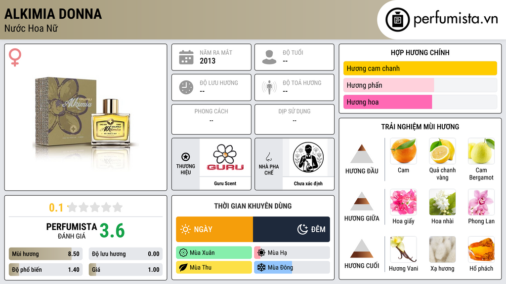The height and width of the screenshot is (284, 506).
Task: Click the Trải nghiệm mùi hương heading
Action: (420, 127)
